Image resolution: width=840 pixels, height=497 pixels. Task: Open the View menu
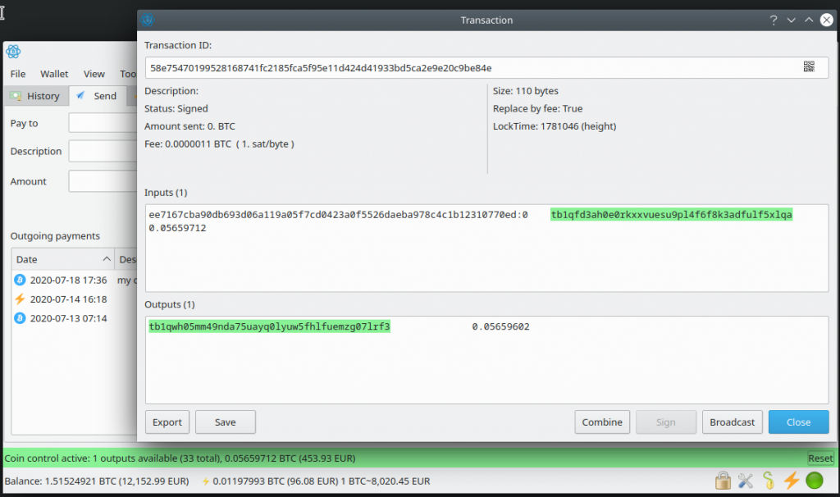94,74
